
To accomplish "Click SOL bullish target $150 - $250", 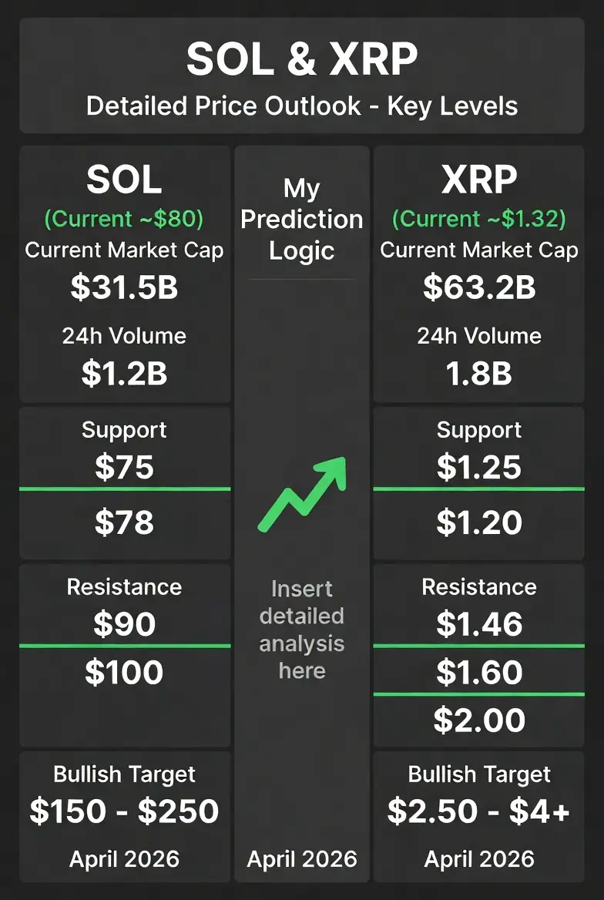I will (x=124, y=811).
